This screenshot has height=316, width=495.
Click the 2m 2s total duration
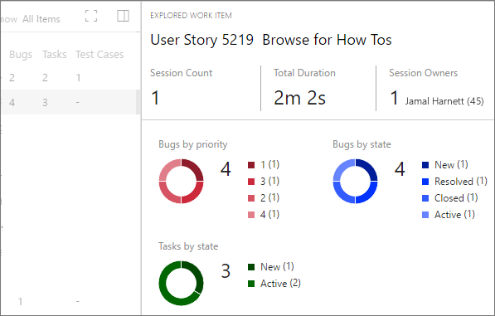(299, 98)
